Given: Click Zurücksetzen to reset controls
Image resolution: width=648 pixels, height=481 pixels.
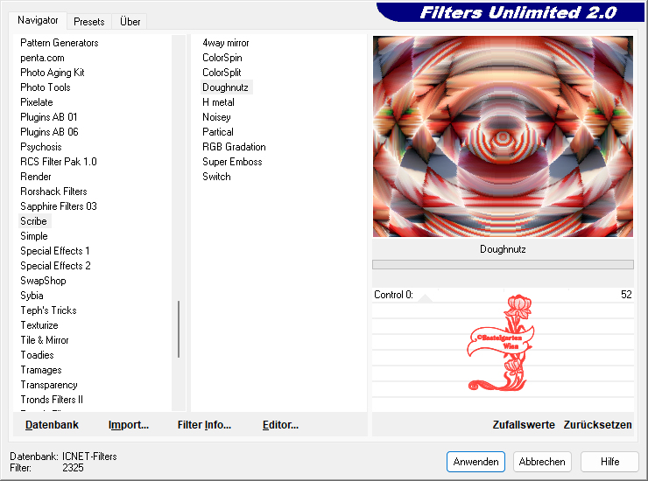Looking at the screenshot, I should [x=597, y=425].
